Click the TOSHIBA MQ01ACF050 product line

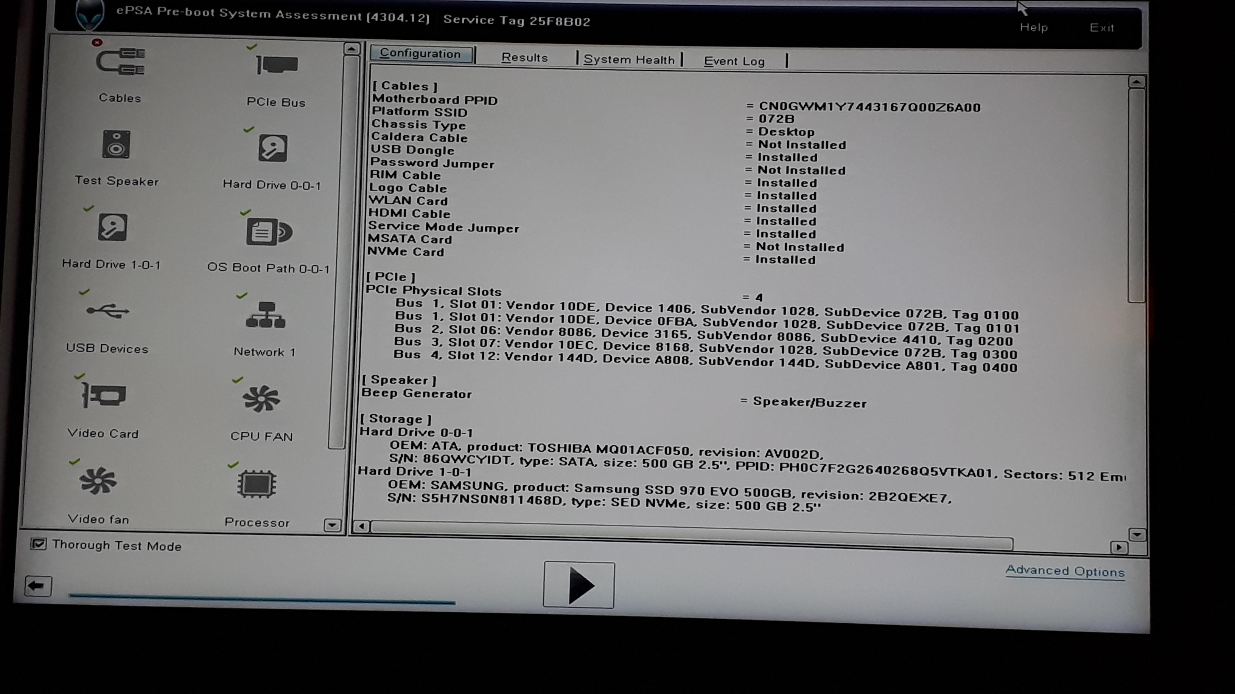point(606,450)
